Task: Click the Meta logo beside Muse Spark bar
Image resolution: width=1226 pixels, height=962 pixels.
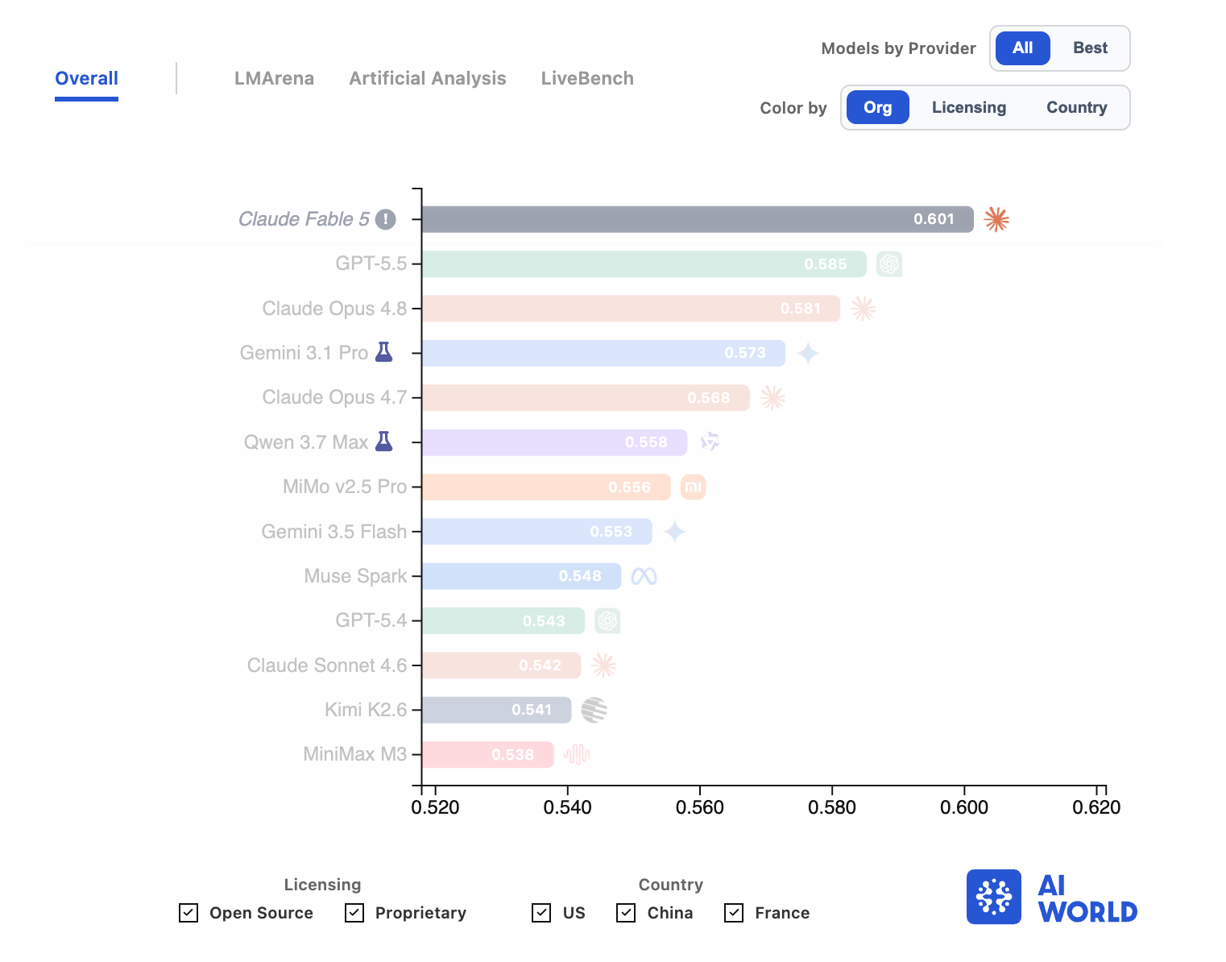Action: [x=644, y=576]
